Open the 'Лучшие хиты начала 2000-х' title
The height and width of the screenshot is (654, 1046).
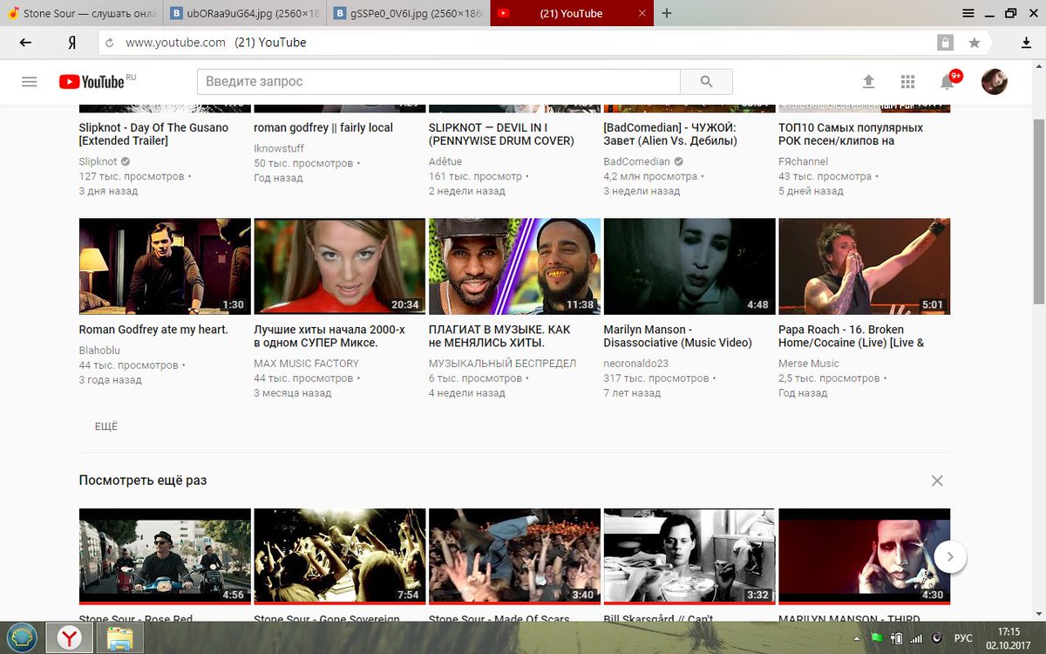[x=329, y=337]
